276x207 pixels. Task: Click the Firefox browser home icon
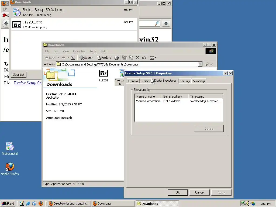tap(166, 23)
